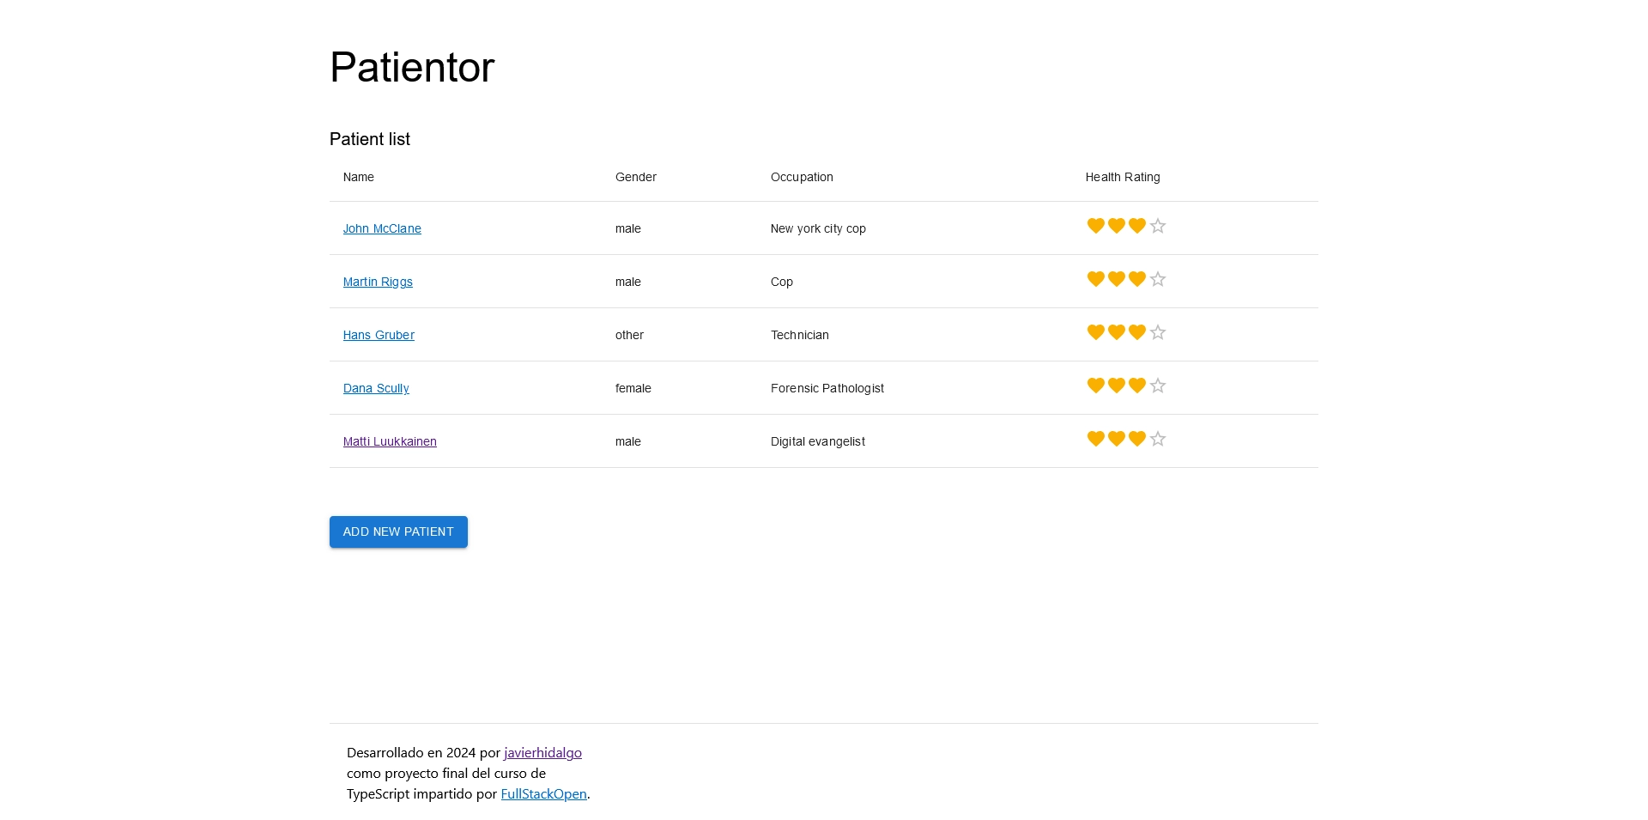Follow the javierhidalgo footer link
Viewport: 1648px width, 820px height.
tap(542, 752)
